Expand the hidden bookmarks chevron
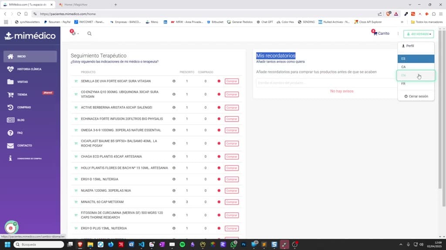The width and height of the screenshot is (446, 250). (x=402, y=22)
